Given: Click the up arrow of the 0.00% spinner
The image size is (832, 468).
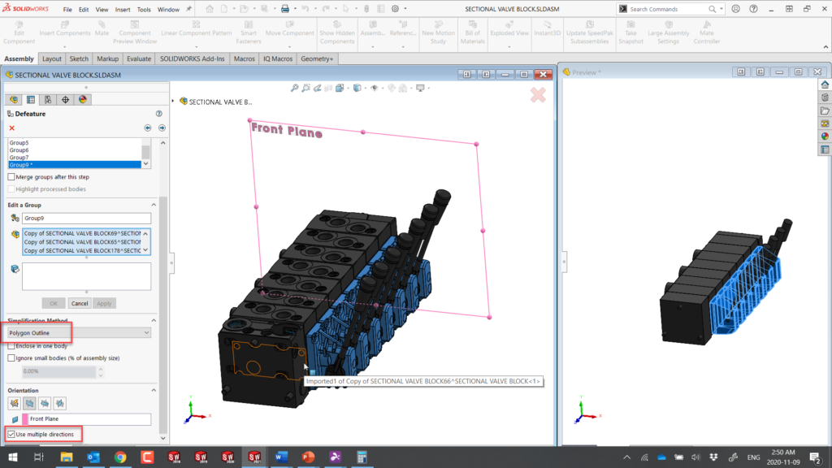Looking at the screenshot, I should (x=101, y=369).
